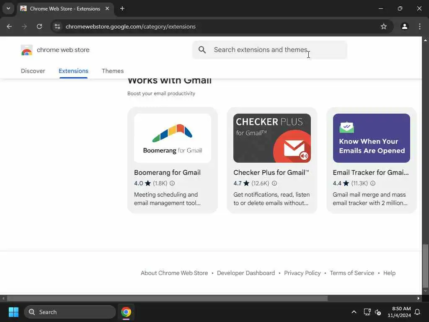
Task: Focus the Search extensions and themes field
Action: 270,50
